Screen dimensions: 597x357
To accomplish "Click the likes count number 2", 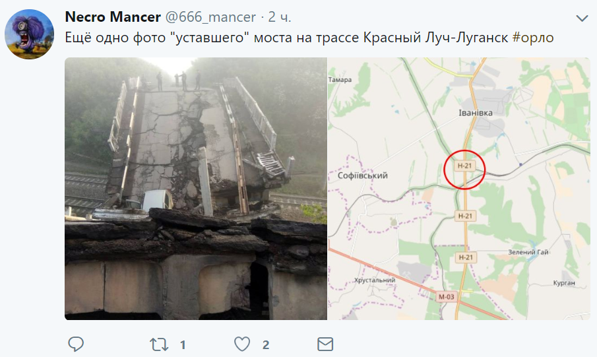I will pyautogui.click(x=265, y=345).
